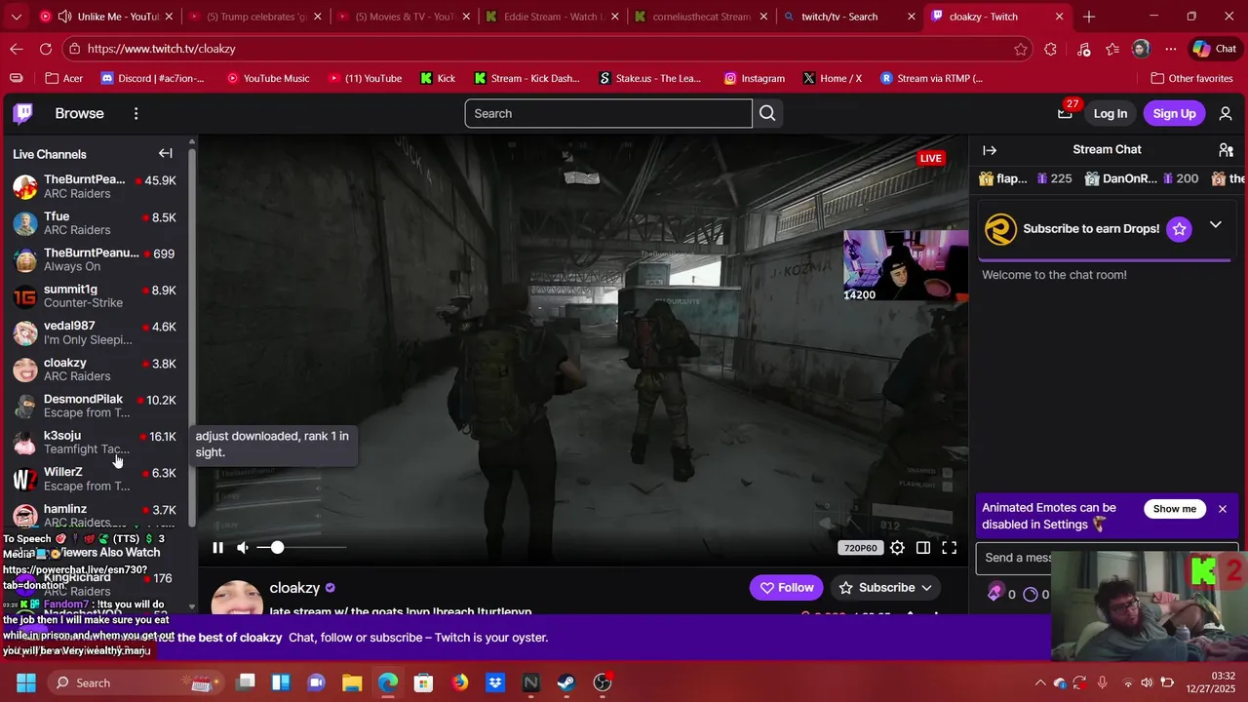This screenshot has height=702, width=1248.
Task: Click the magnifier search button
Action: pos(767,113)
